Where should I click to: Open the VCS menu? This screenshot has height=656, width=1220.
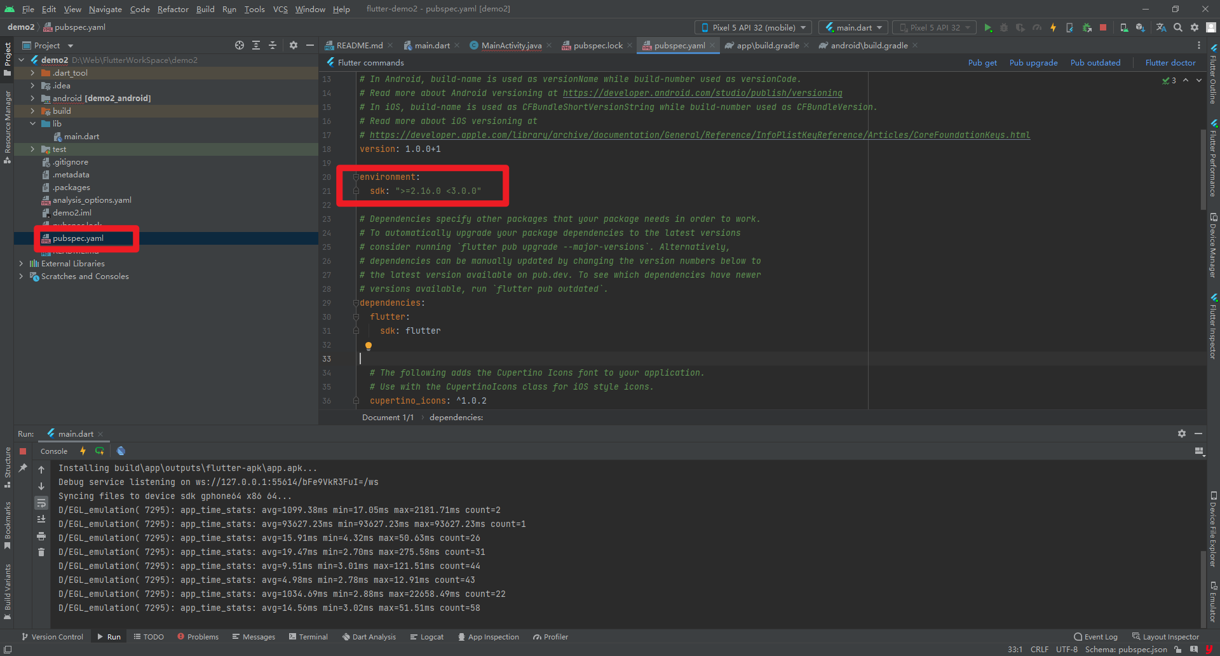coord(280,9)
